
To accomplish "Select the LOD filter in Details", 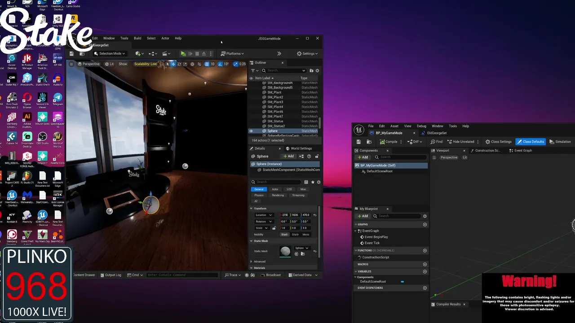I will 289,189.
